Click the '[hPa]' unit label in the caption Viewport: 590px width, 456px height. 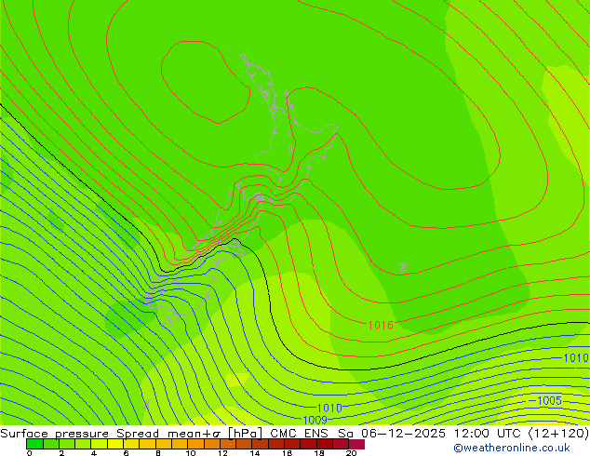(x=245, y=434)
